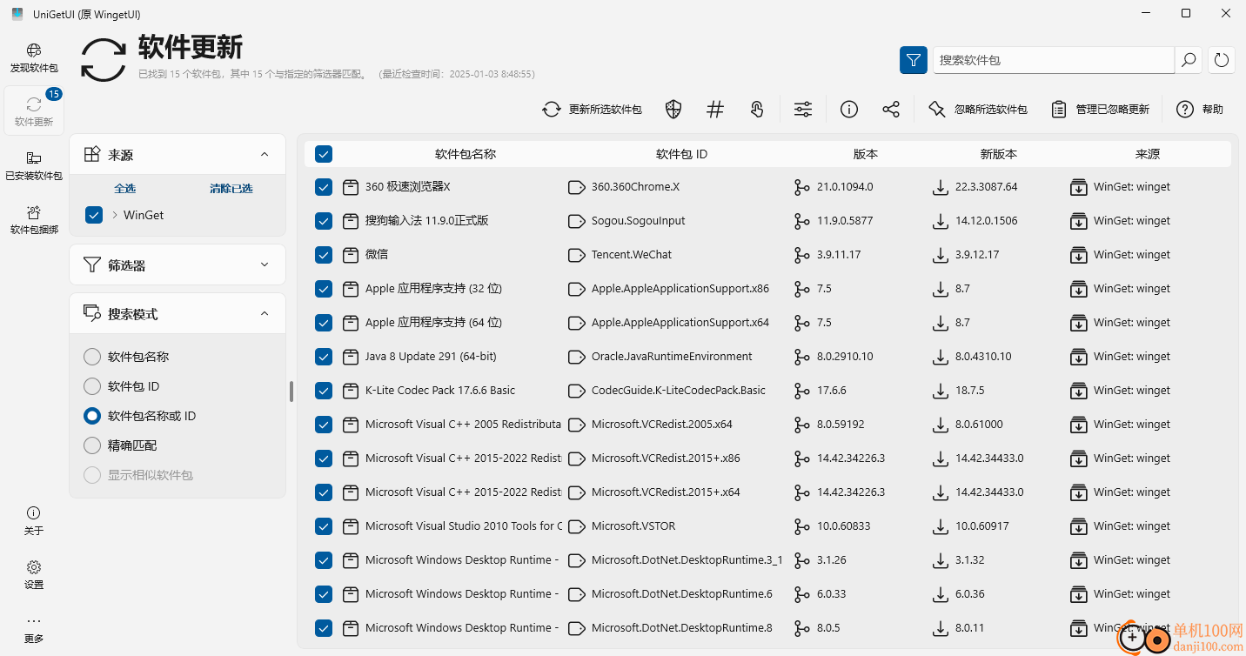Expand the WinGet source tree arrow

pyautogui.click(x=115, y=215)
